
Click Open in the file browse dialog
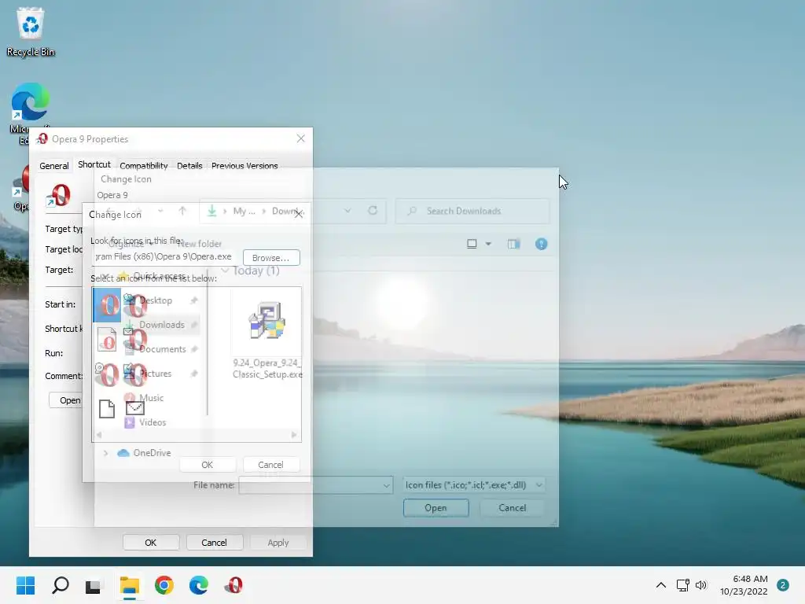436,507
